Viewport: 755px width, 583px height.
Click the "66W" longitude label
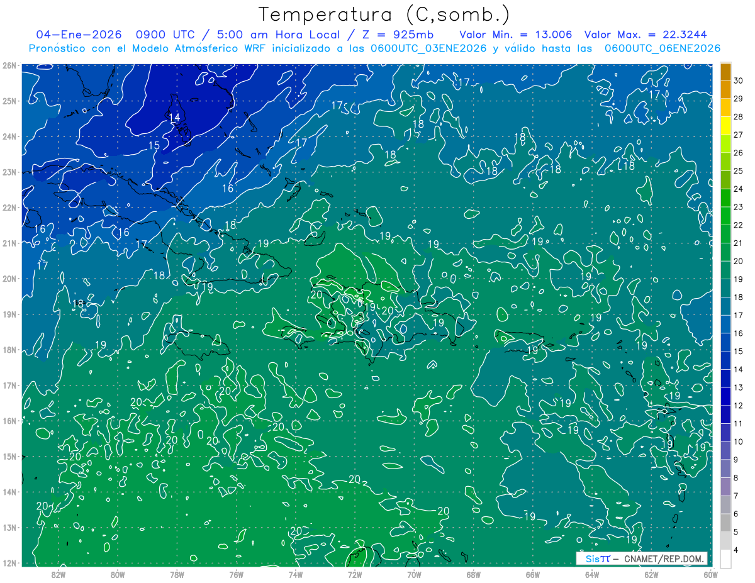533,574
